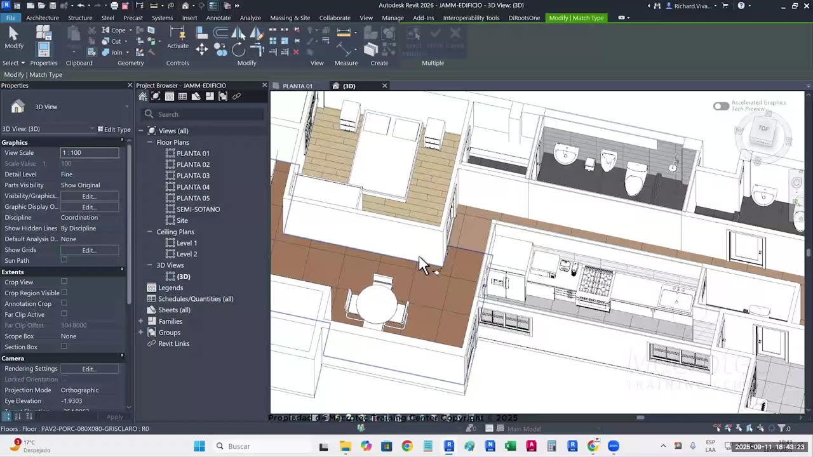Open the Properties palette button in ribbon
The image size is (813, 457).
point(43,48)
